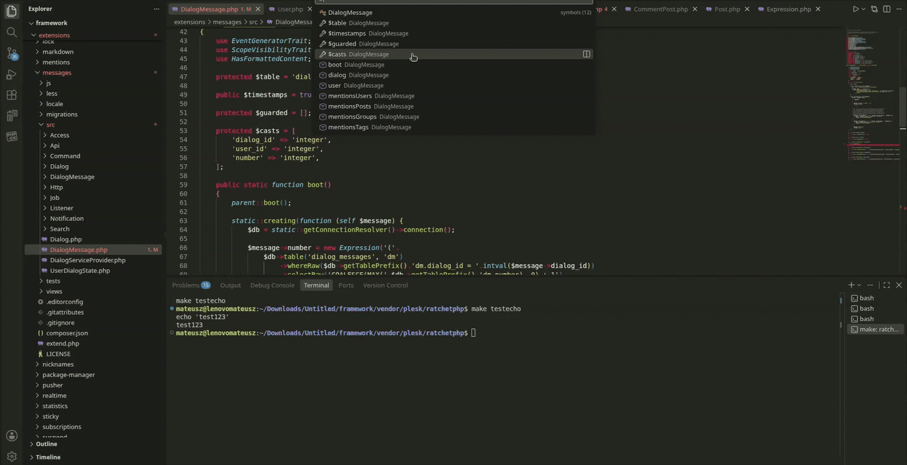Collapse the messages folder
907x465 pixels.
[x=57, y=72]
